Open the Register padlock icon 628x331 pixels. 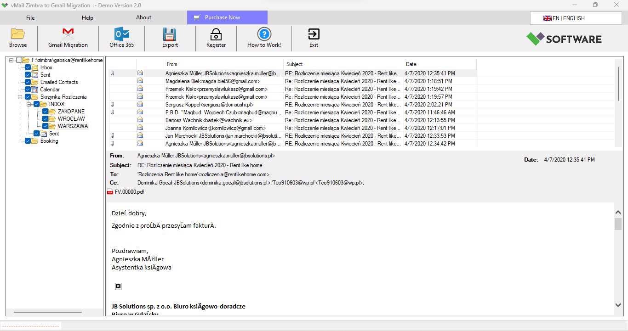click(x=216, y=34)
